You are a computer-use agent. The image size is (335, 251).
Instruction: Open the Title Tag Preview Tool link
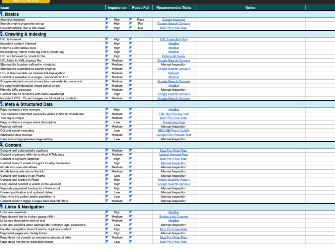tap(174, 114)
